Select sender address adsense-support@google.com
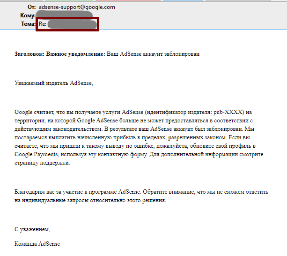 click(77, 7)
